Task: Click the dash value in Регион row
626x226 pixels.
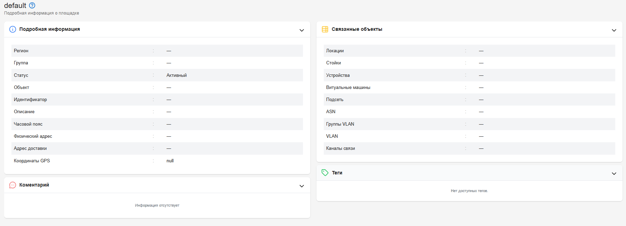Action: [169, 51]
